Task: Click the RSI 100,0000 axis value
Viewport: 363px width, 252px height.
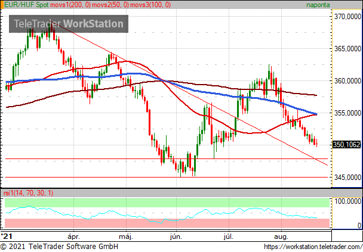Action: point(347,201)
